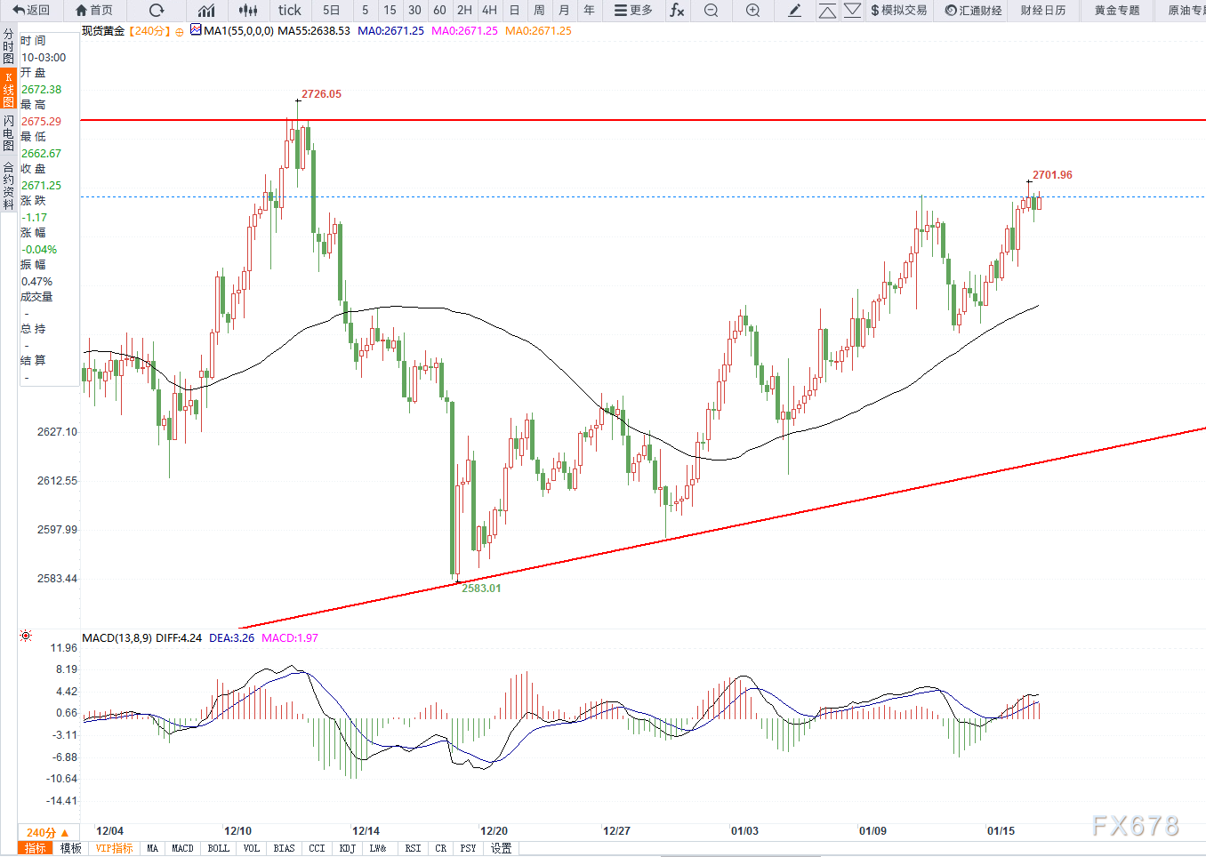The width and height of the screenshot is (1206, 857).
Task: Open the 更多 dropdown menu
Action: [633, 10]
